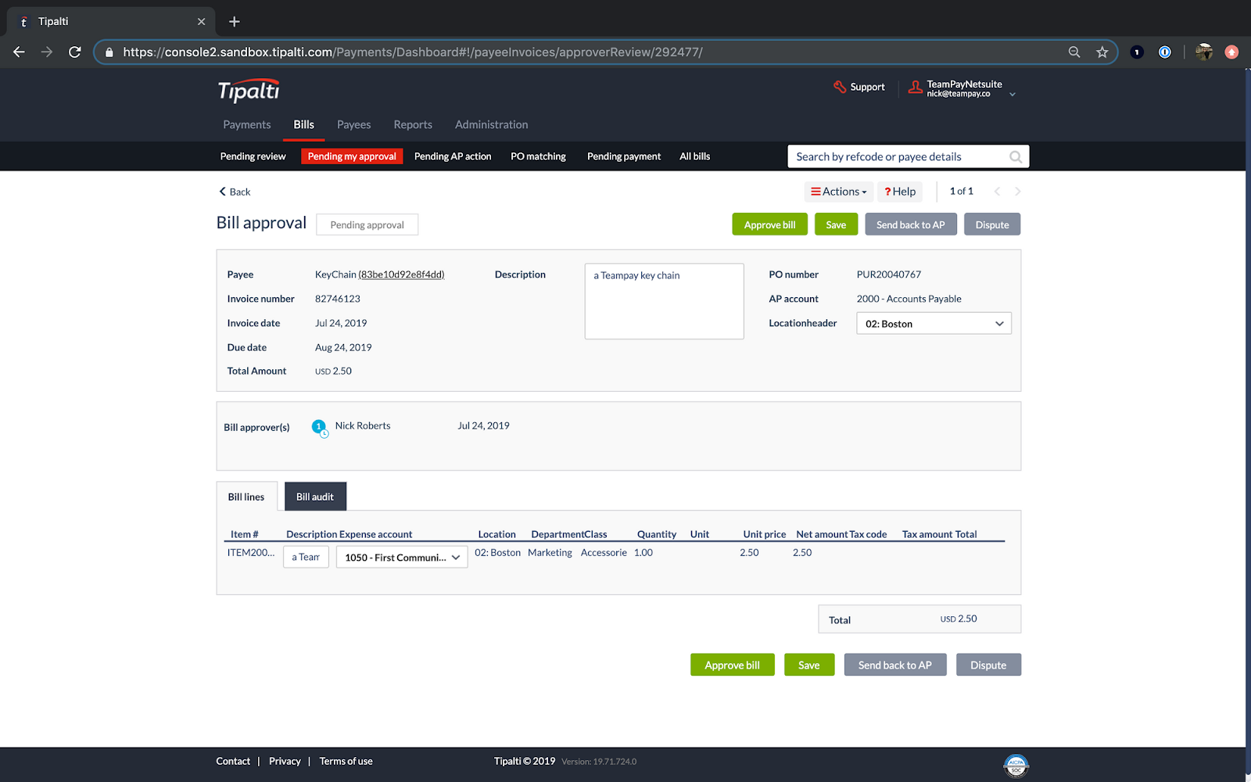Open the Reports menu
The width and height of the screenshot is (1251, 782).
tap(413, 124)
